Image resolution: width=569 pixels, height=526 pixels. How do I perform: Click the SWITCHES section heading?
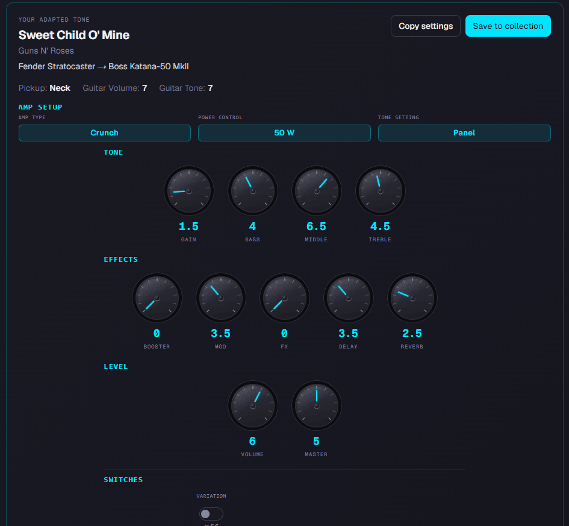coord(123,480)
